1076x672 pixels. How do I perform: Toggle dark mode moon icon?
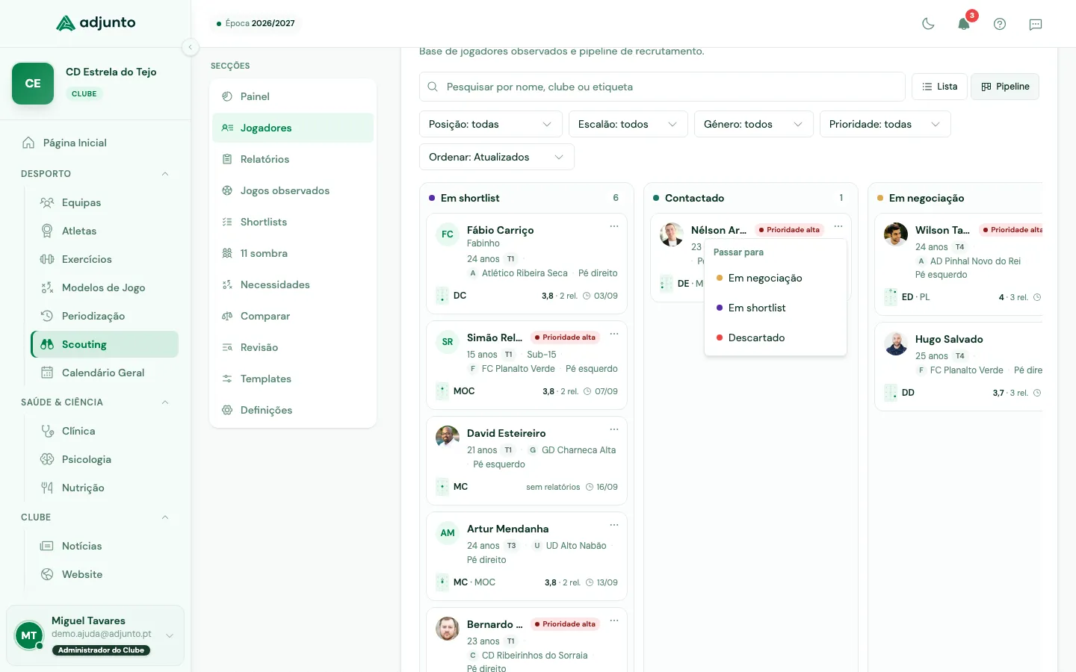coord(928,24)
